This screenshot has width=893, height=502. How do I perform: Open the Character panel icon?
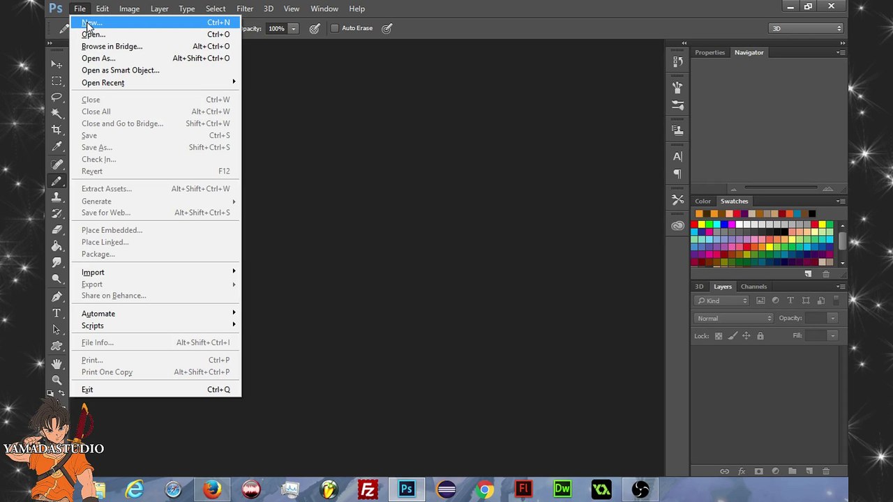677,157
